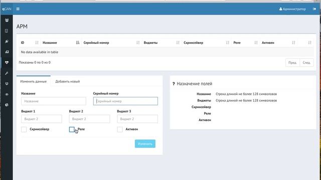Open the plug sidebar icon

[x=7, y=41]
